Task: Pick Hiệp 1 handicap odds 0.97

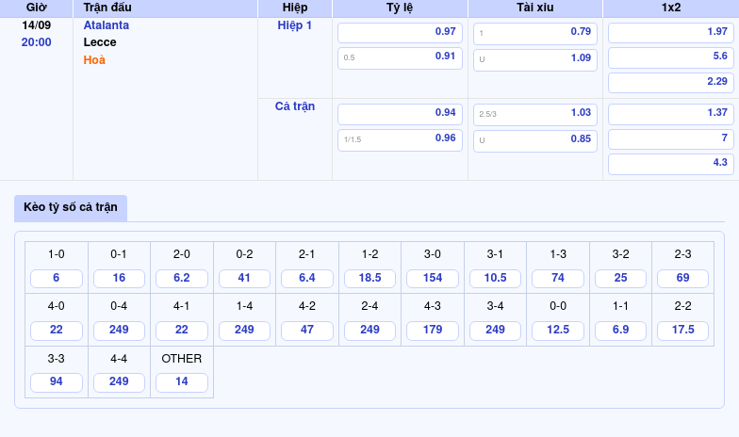Action: (400, 32)
